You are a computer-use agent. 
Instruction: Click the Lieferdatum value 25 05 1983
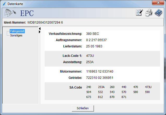[94, 46]
